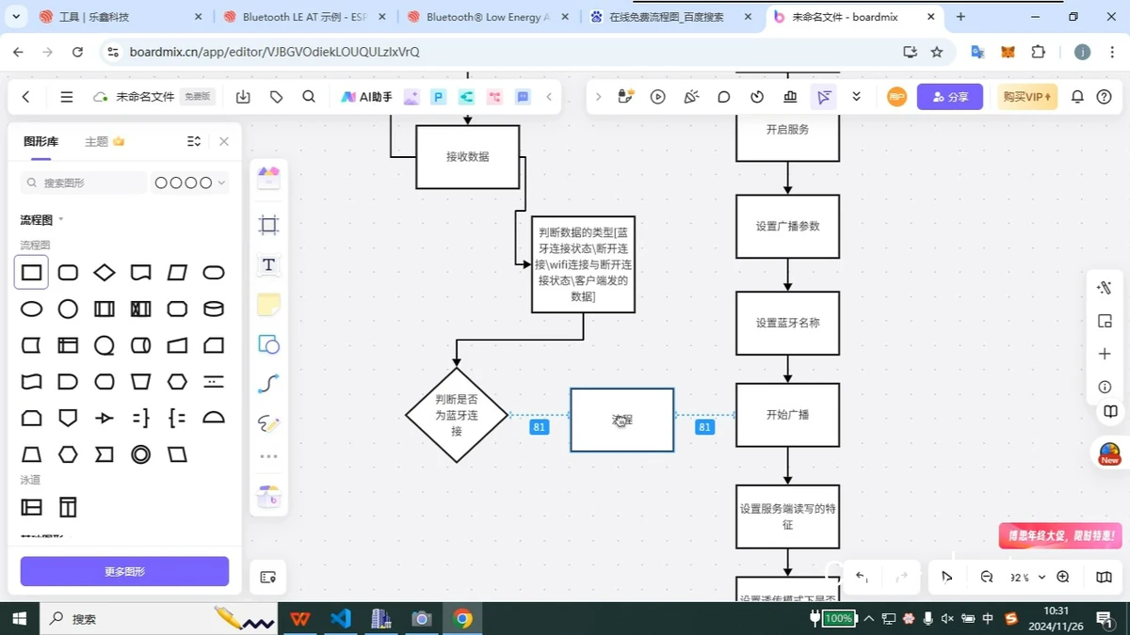Open the purple chat bubble icon
Image resolution: width=1130 pixels, height=635 pixels.
(x=523, y=97)
